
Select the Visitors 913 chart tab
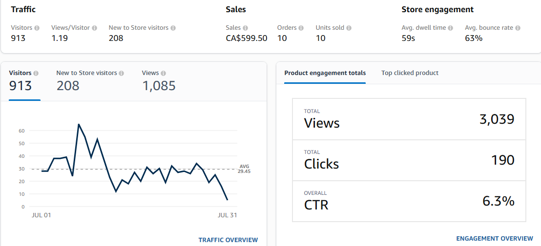click(x=24, y=81)
